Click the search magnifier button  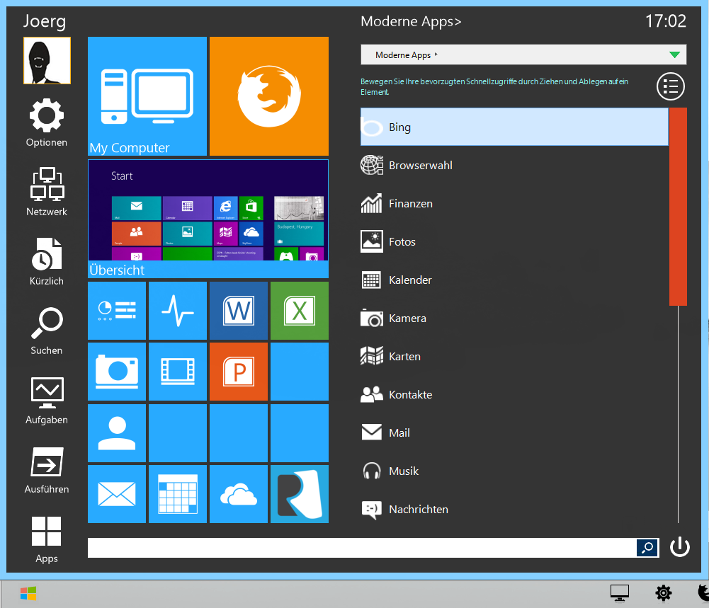[x=647, y=547]
